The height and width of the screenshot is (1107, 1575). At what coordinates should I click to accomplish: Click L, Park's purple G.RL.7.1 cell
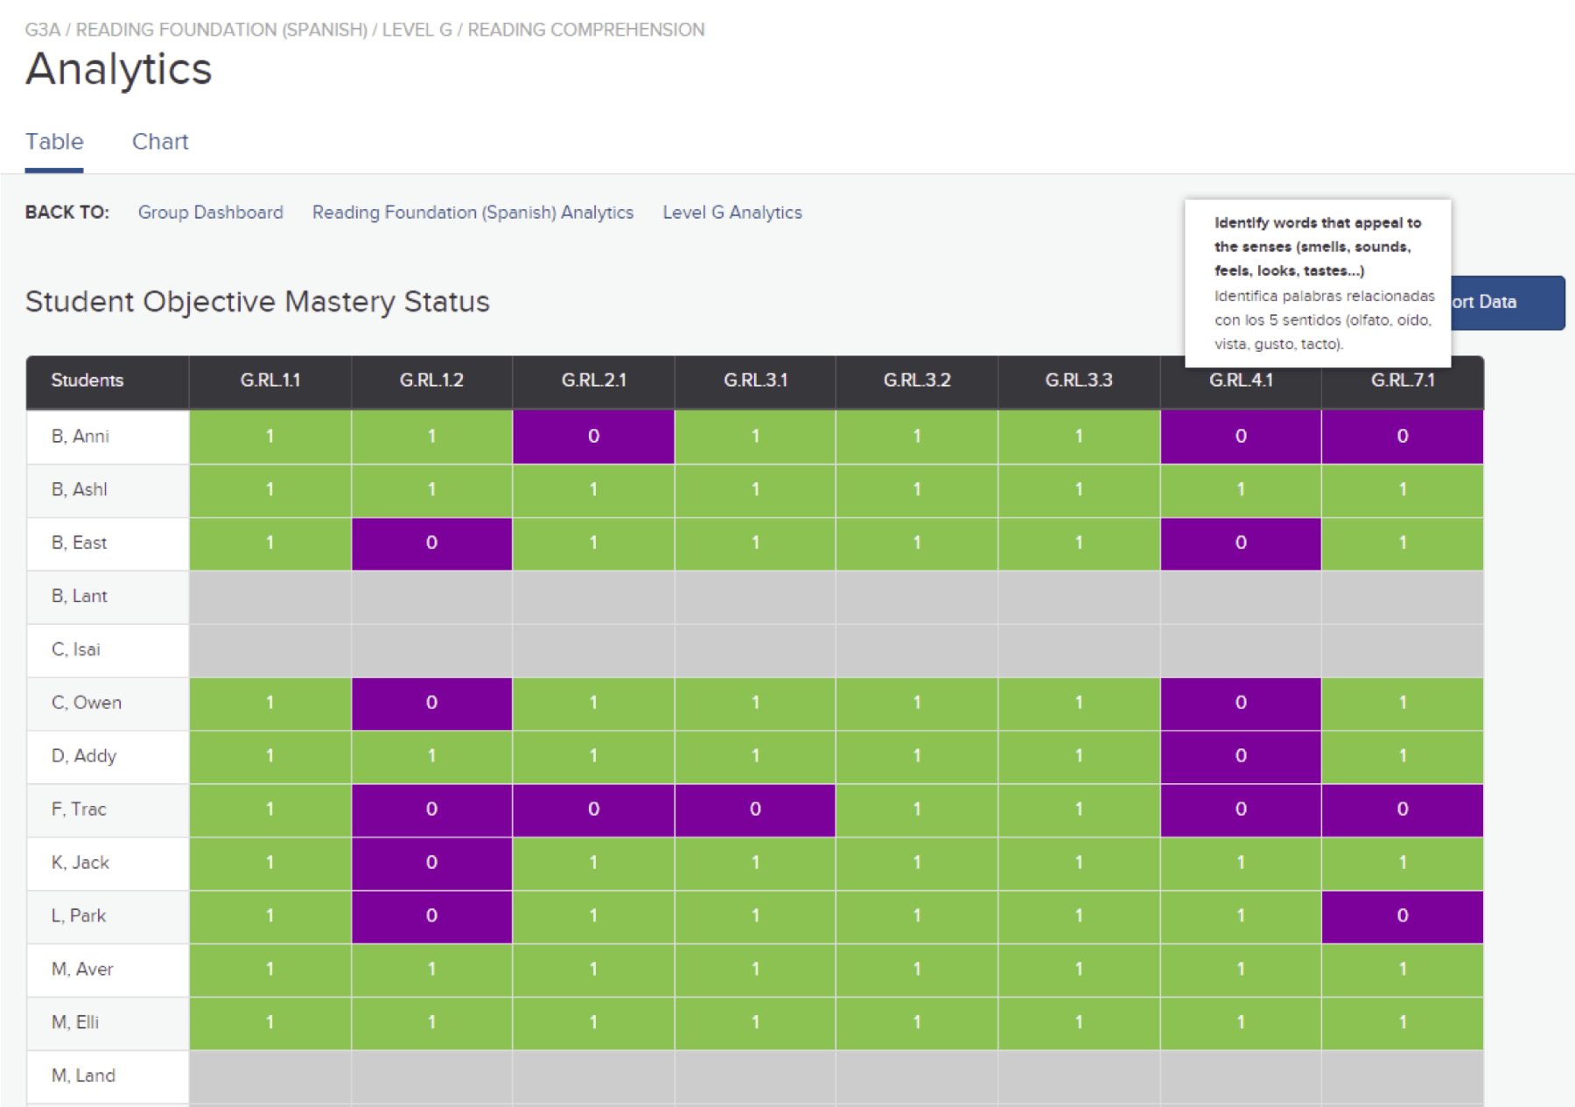(1403, 917)
